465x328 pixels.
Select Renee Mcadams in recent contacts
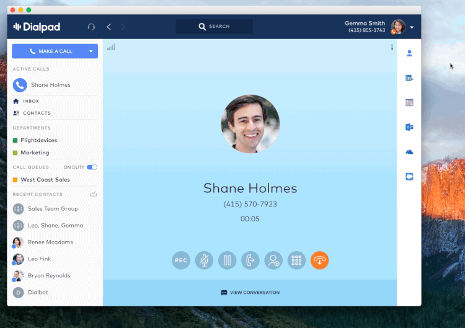tap(55, 242)
